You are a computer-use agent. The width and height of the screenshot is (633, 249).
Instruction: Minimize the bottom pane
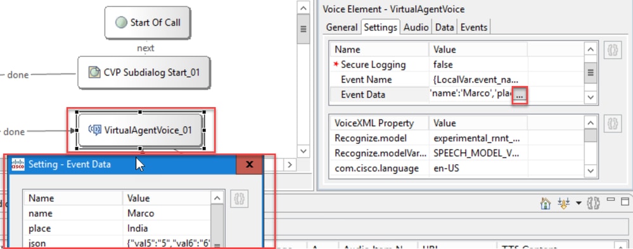click(611, 200)
